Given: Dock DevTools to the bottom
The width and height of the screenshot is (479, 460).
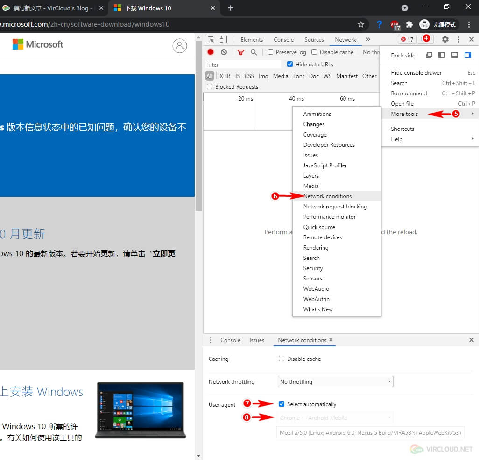Looking at the screenshot, I should (x=455, y=55).
